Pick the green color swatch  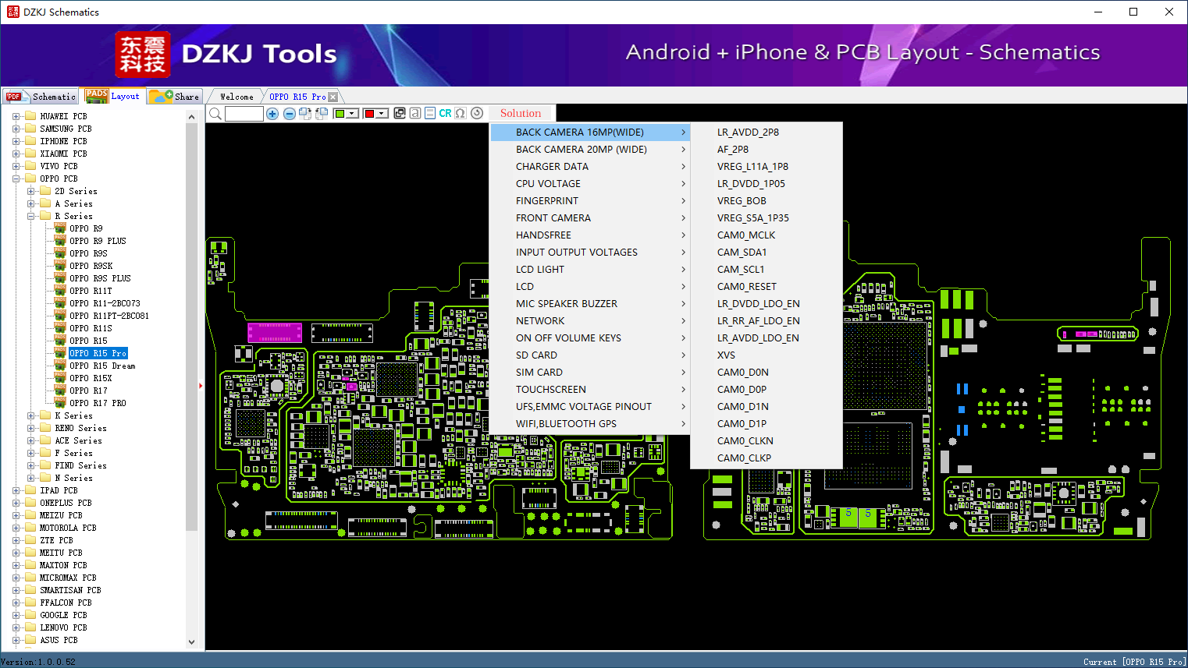tap(340, 114)
